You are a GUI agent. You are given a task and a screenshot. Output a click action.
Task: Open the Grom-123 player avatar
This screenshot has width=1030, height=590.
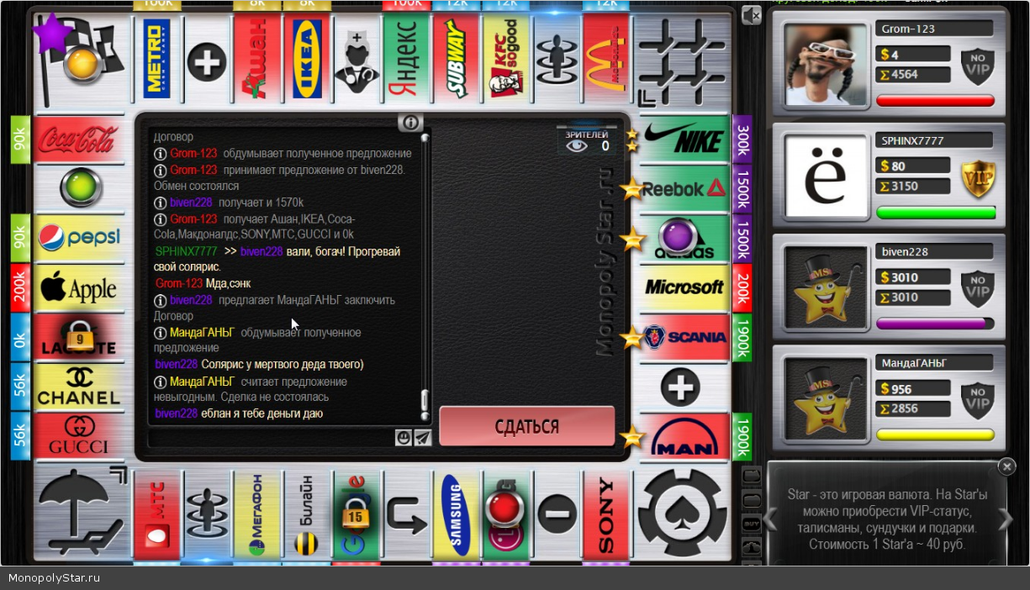[825, 64]
